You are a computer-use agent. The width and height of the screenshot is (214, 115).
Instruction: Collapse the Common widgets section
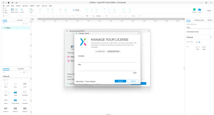point(6,80)
